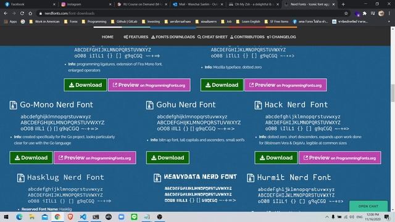Open the browser extensions puzzle icon
The image size is (395, 222).
(x=365, y=14)
